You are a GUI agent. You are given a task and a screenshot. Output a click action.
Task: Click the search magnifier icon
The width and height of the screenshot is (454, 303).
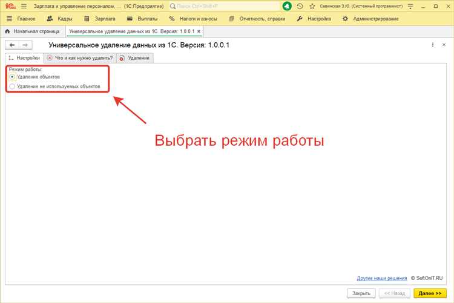pos(173,6)
